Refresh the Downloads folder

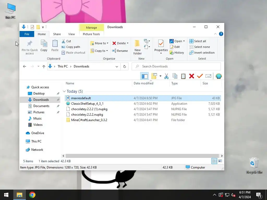[125, 66]
